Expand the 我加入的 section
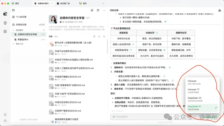 (x=13, y=44)
